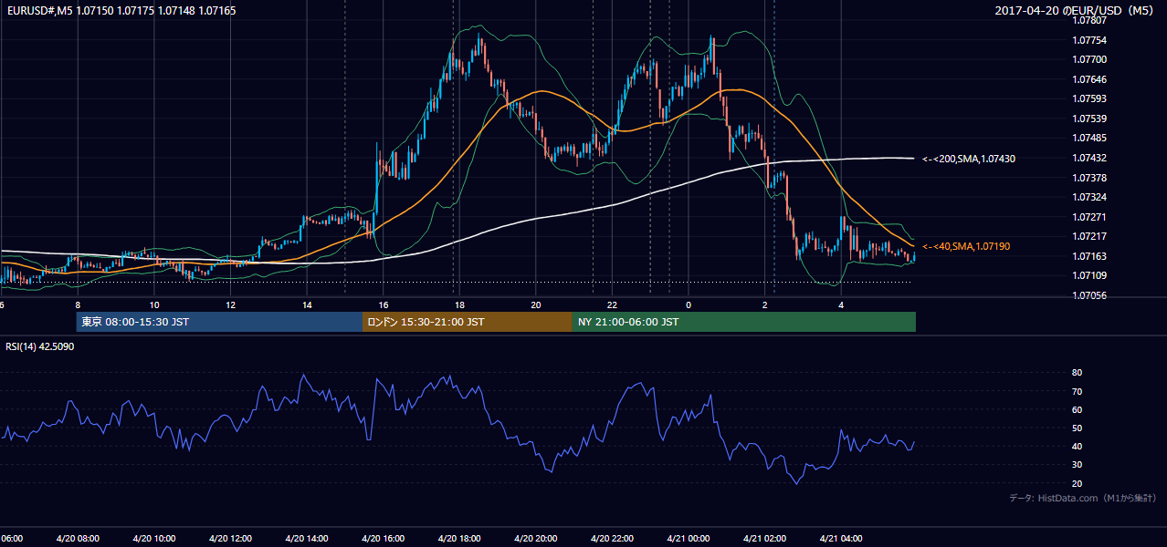This screenshot has width=1167, height=547.
Task: Click the 40,SMA,1.07190 moving average label
Action: (x=966, y=246)
